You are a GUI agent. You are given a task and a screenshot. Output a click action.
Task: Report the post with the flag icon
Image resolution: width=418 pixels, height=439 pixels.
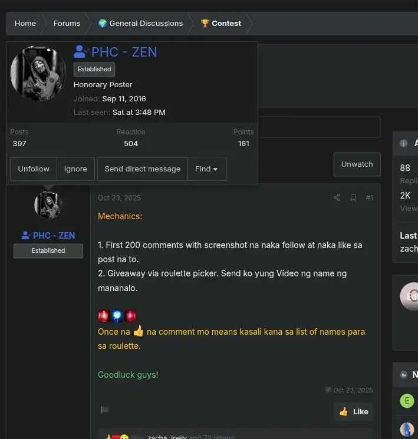click(104, 410)
